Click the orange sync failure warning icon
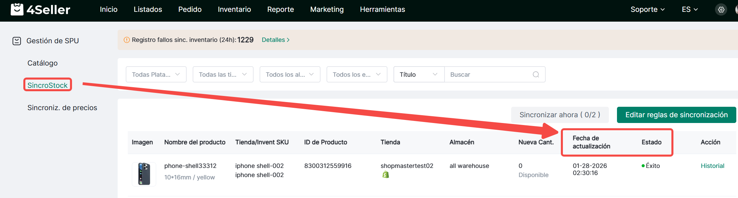738x198 pixels. [127, 40]
